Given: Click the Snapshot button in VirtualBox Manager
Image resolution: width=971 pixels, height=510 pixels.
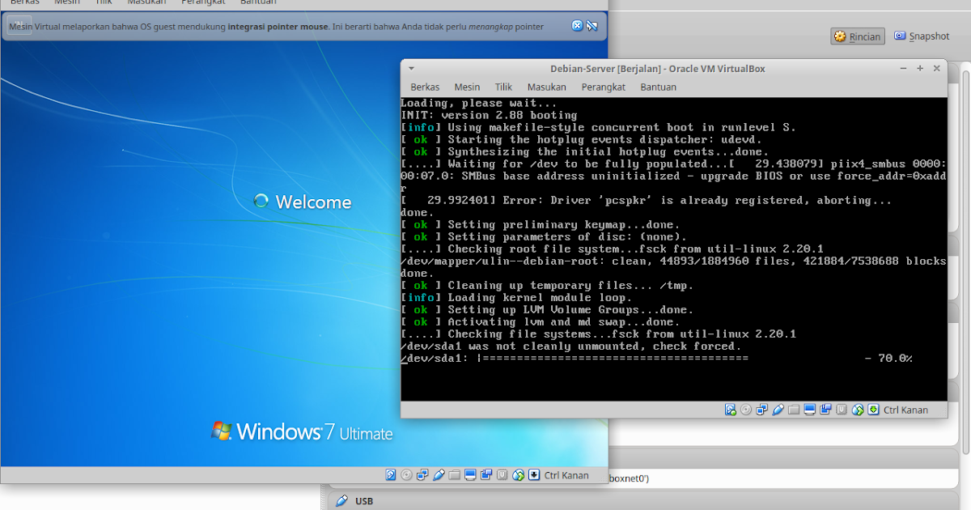Looking at the screenshot, I should (922, 36).
